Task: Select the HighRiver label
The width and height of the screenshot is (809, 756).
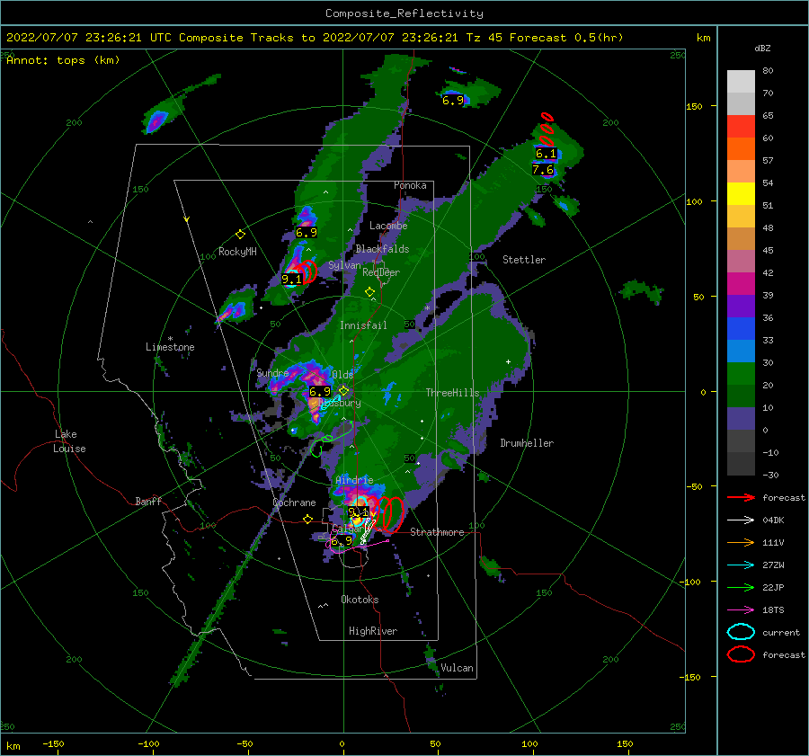Action: point(373,631)
